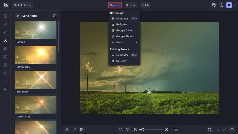Select the Frames tool icon
This screenshot has width=238, height=134.
coord(5,57)
